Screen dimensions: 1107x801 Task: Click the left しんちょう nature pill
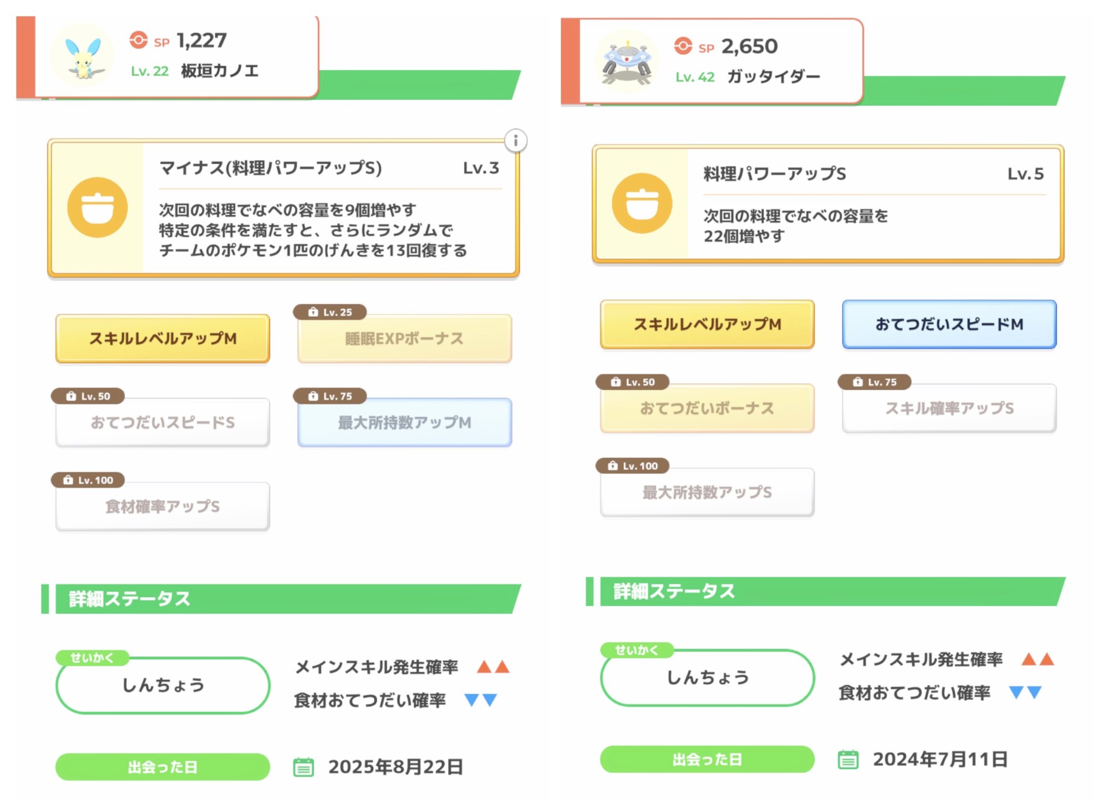[163, 685]
